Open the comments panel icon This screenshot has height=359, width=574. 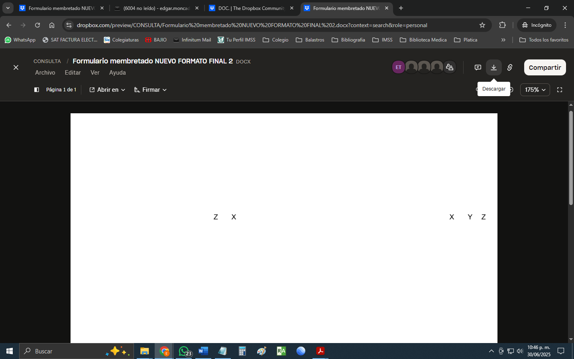click(x=478, y=67)
